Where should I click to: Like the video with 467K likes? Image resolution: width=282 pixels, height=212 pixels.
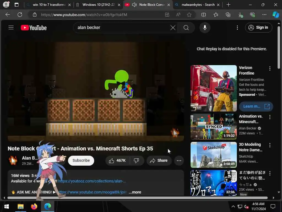coord(117,160)
